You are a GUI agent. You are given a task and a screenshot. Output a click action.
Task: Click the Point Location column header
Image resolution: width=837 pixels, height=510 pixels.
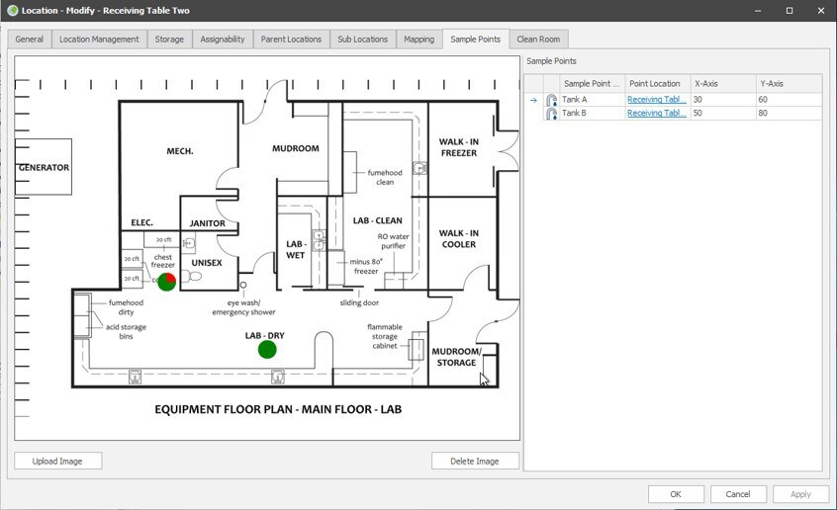(655, 84)
